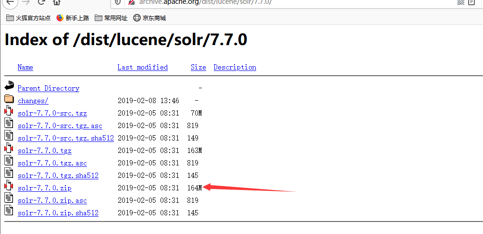Image resolution: width=483 pixels, height=234 pixels.
Task: Click the tracking shield icon in address bar
Action: [117, 2]
